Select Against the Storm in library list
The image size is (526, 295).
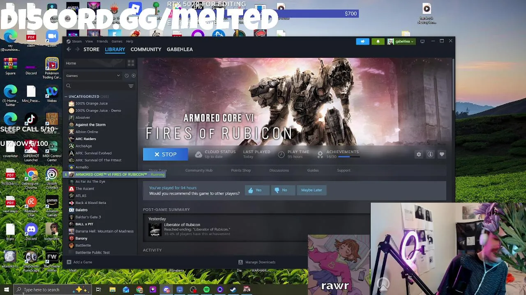(x=90, y=125)
